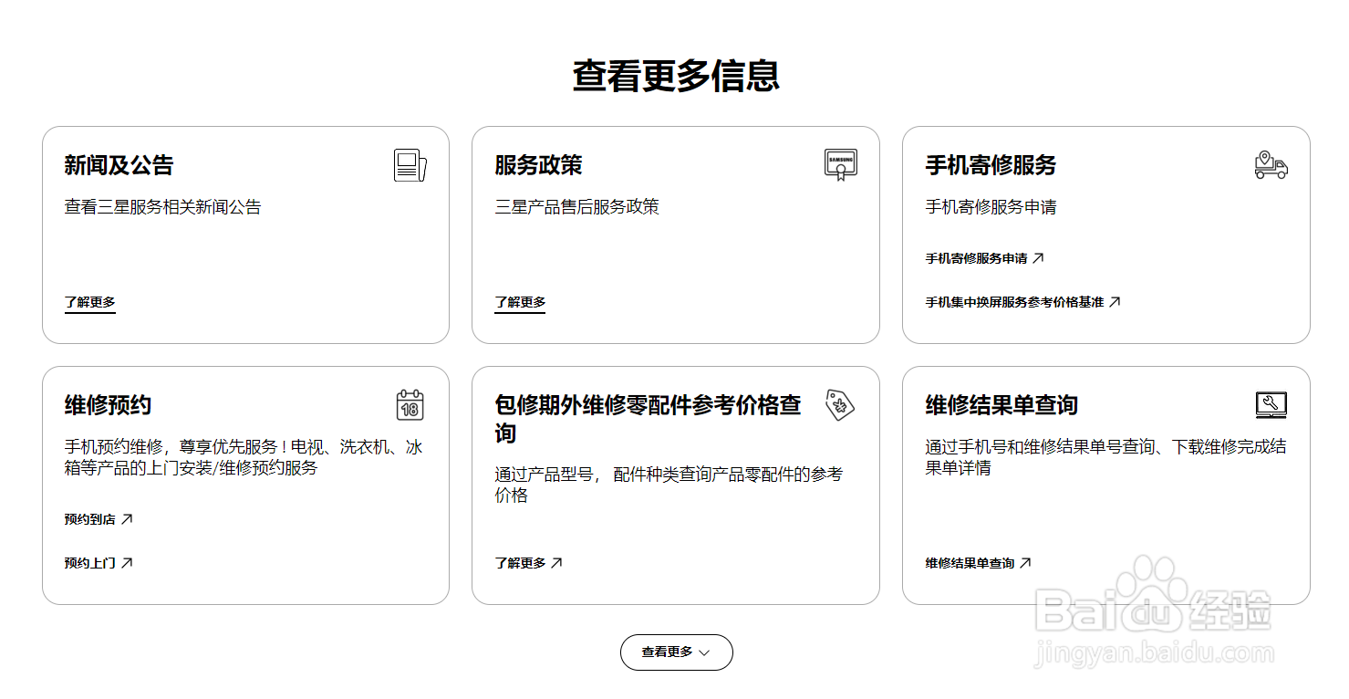1349x699 pixels.
Task: Click the calendar icon in 维修预约 card
Action: [x=410, y=405]
